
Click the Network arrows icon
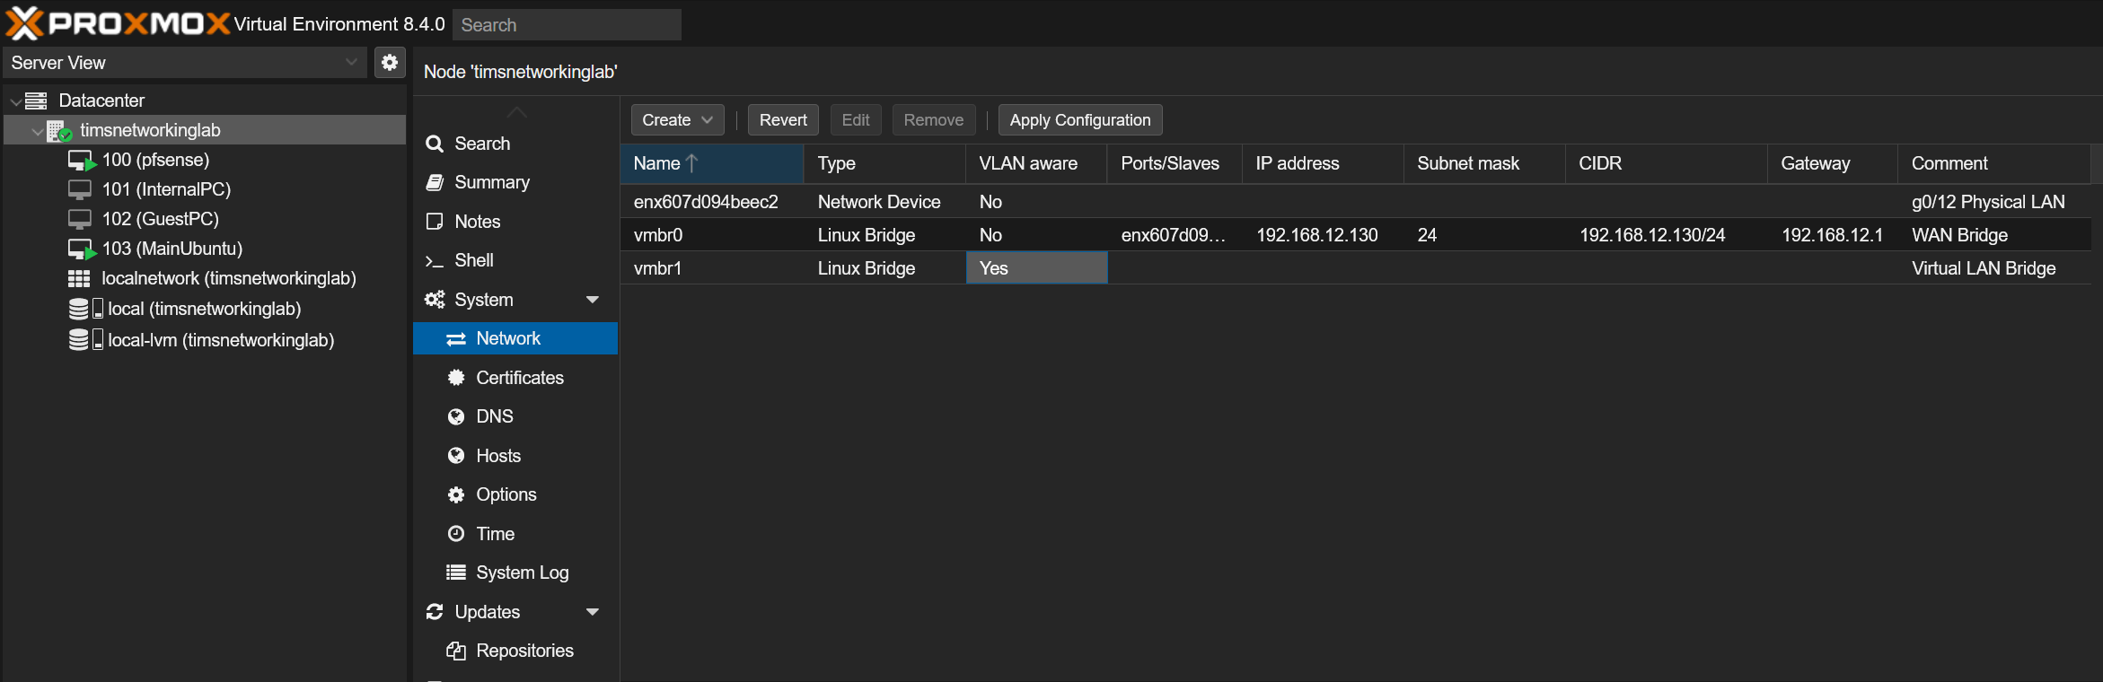click(x=456, y=338)
